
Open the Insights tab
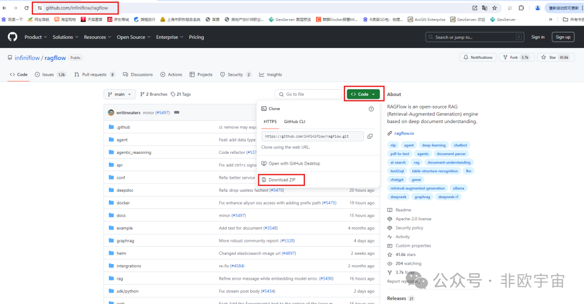tap(271, 75)
